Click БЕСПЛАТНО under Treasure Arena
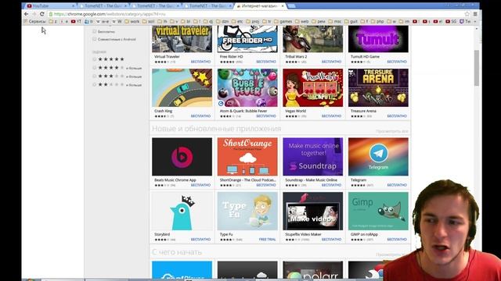 [x=397, y=116]
